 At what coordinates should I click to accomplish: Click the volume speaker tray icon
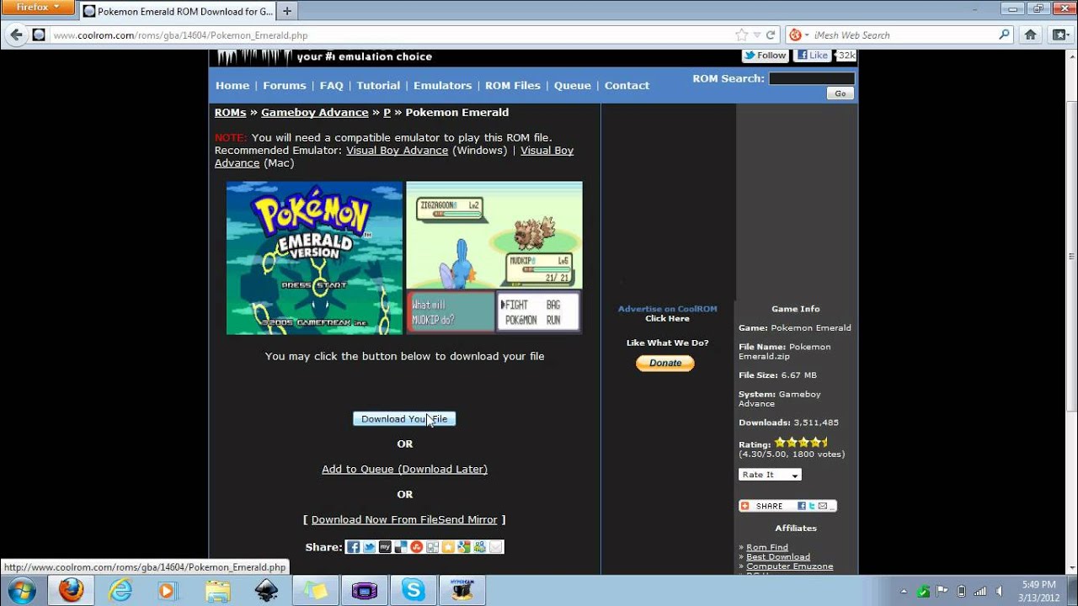(999, 592)
